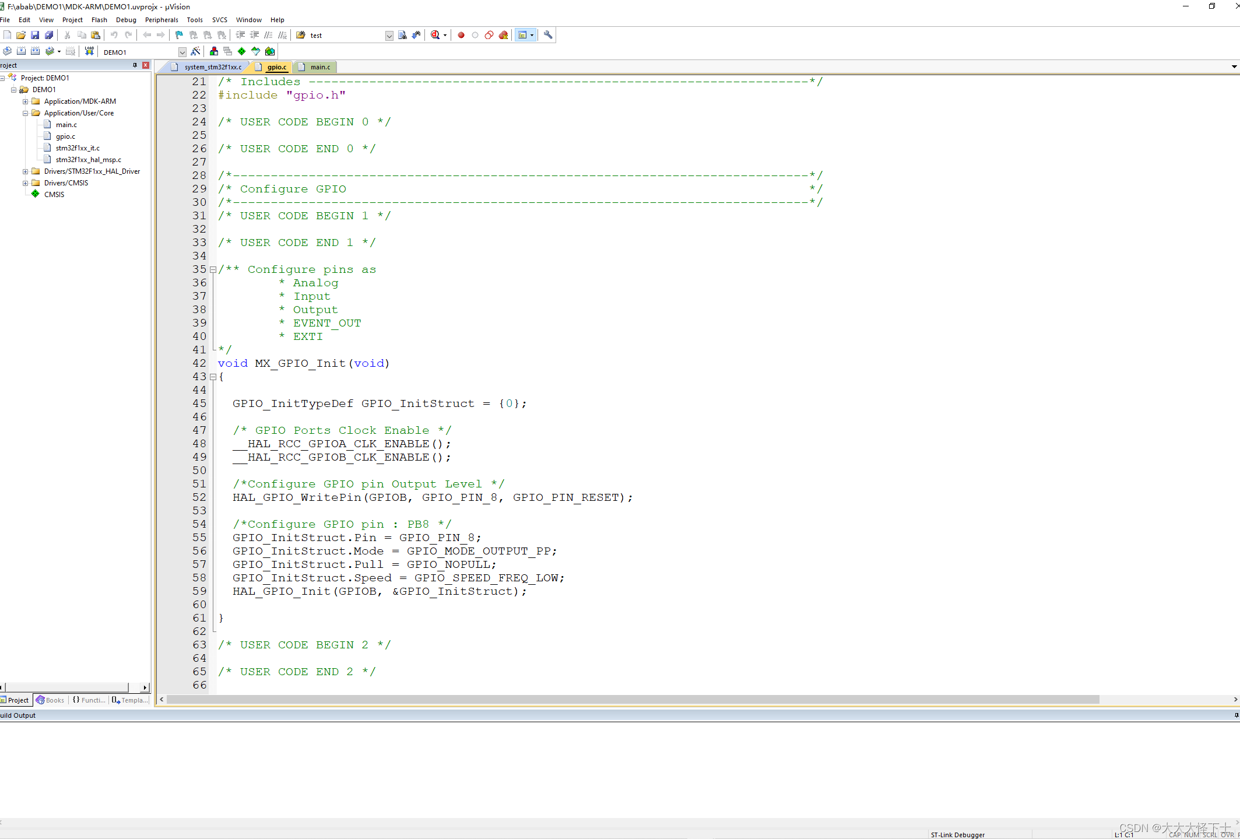Rebuild all target files
The height and width of the screenshot is (839, 1240).
tap(36, 51)
